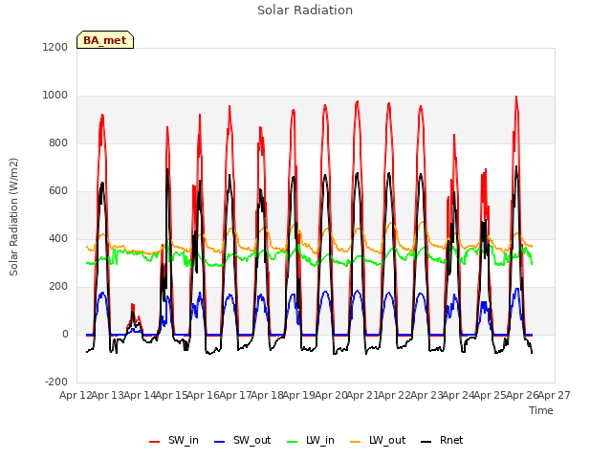Click the Apr 21 x-axis tick label
The image size is (612, 459).
tap(362, 395)
